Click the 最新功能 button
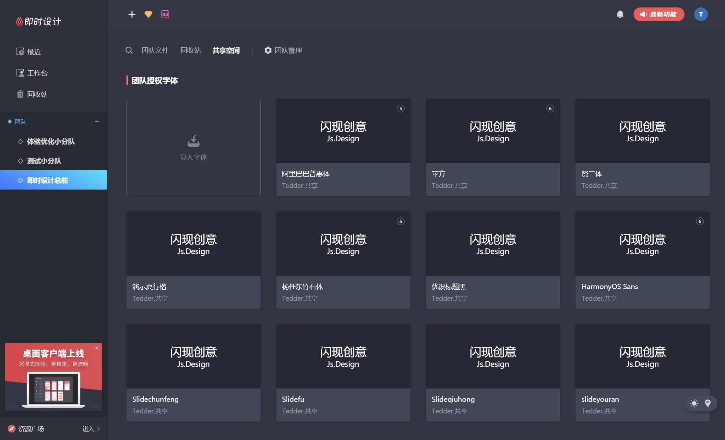The height and width of the screenshot is (440, 725). coord(659,14)
